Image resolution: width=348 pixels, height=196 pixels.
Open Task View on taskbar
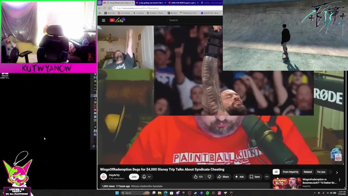154,193
